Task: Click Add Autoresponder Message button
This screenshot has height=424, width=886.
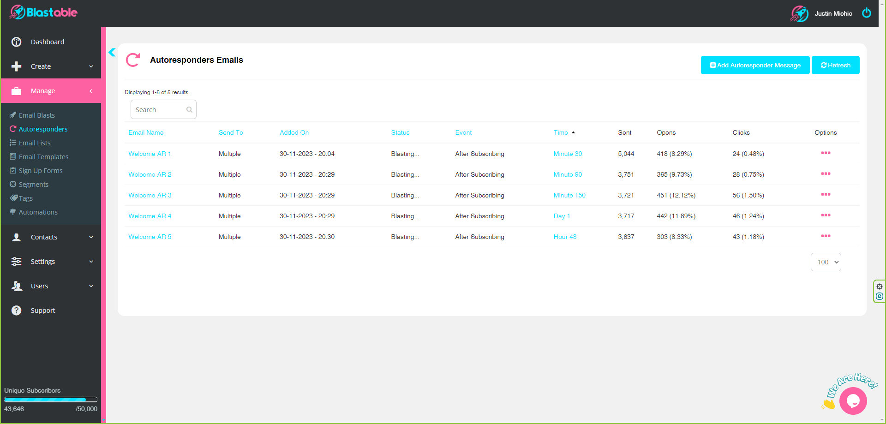Action: [x=755, y=65]
